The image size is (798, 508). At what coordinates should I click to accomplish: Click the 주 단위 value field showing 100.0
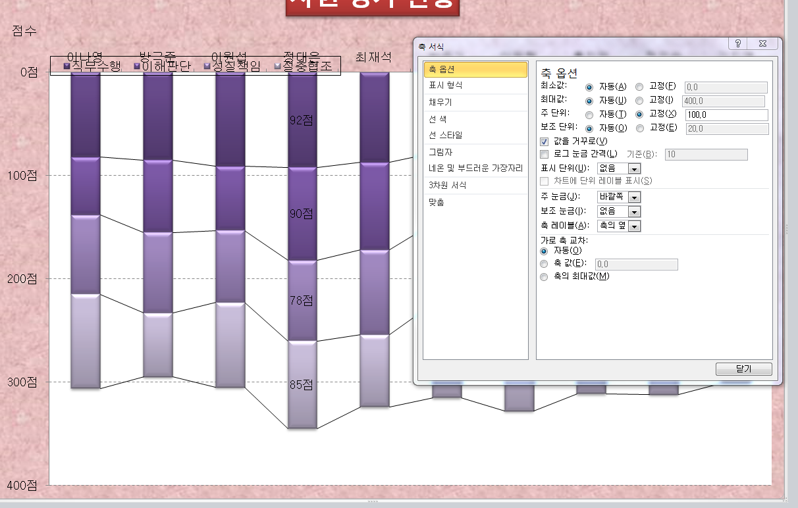pyautogui.click(x=726, y=115)
